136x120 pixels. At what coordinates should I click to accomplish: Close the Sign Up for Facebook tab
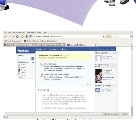(33, 45)
